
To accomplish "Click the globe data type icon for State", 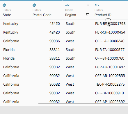I will click(x=4, y=5).
